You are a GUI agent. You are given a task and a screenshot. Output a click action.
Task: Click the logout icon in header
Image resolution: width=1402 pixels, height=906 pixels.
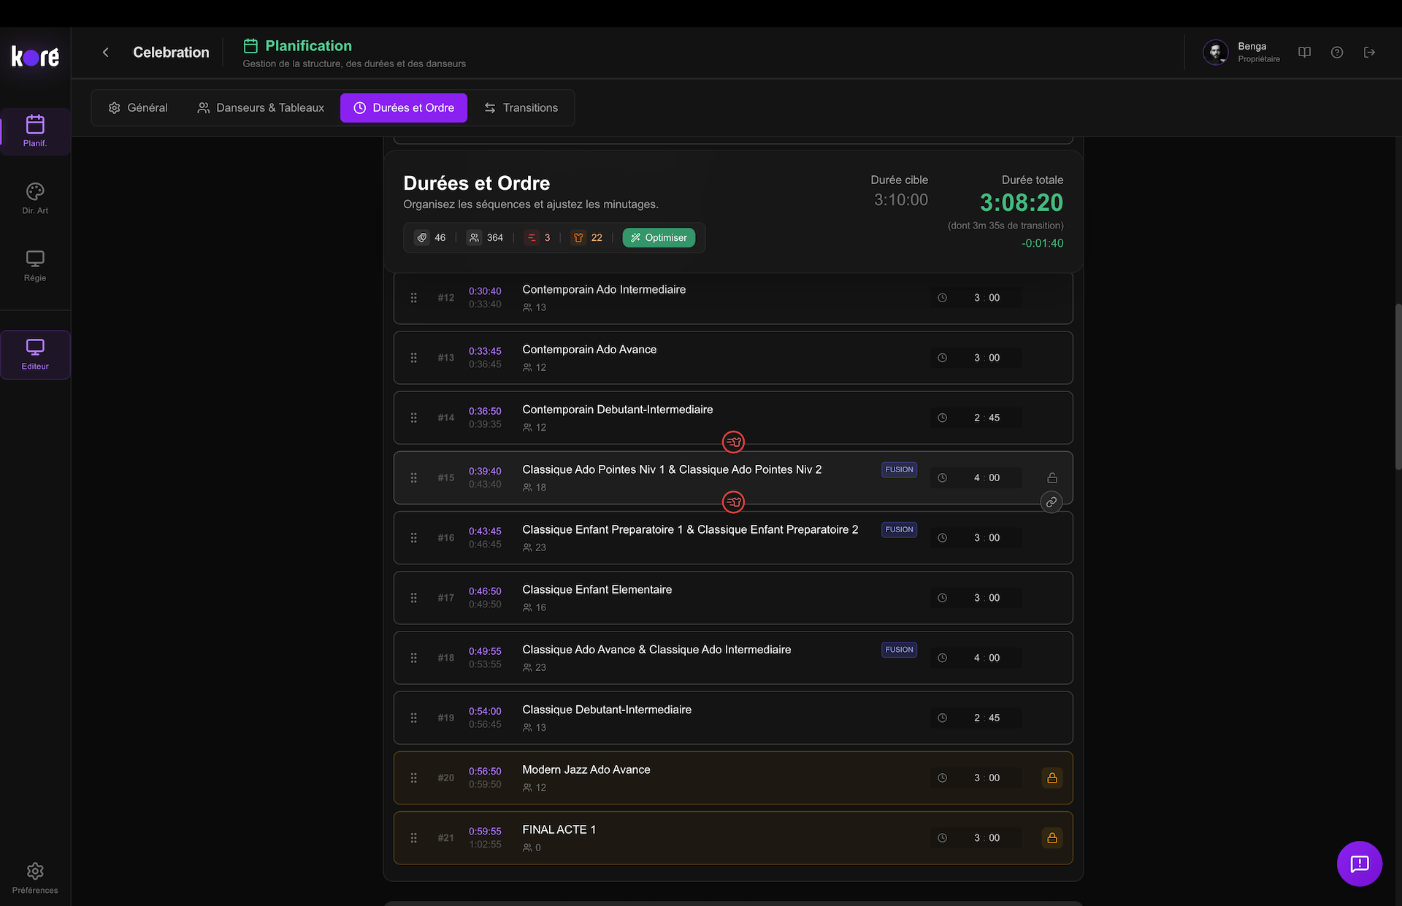[x=1369, y=52]
